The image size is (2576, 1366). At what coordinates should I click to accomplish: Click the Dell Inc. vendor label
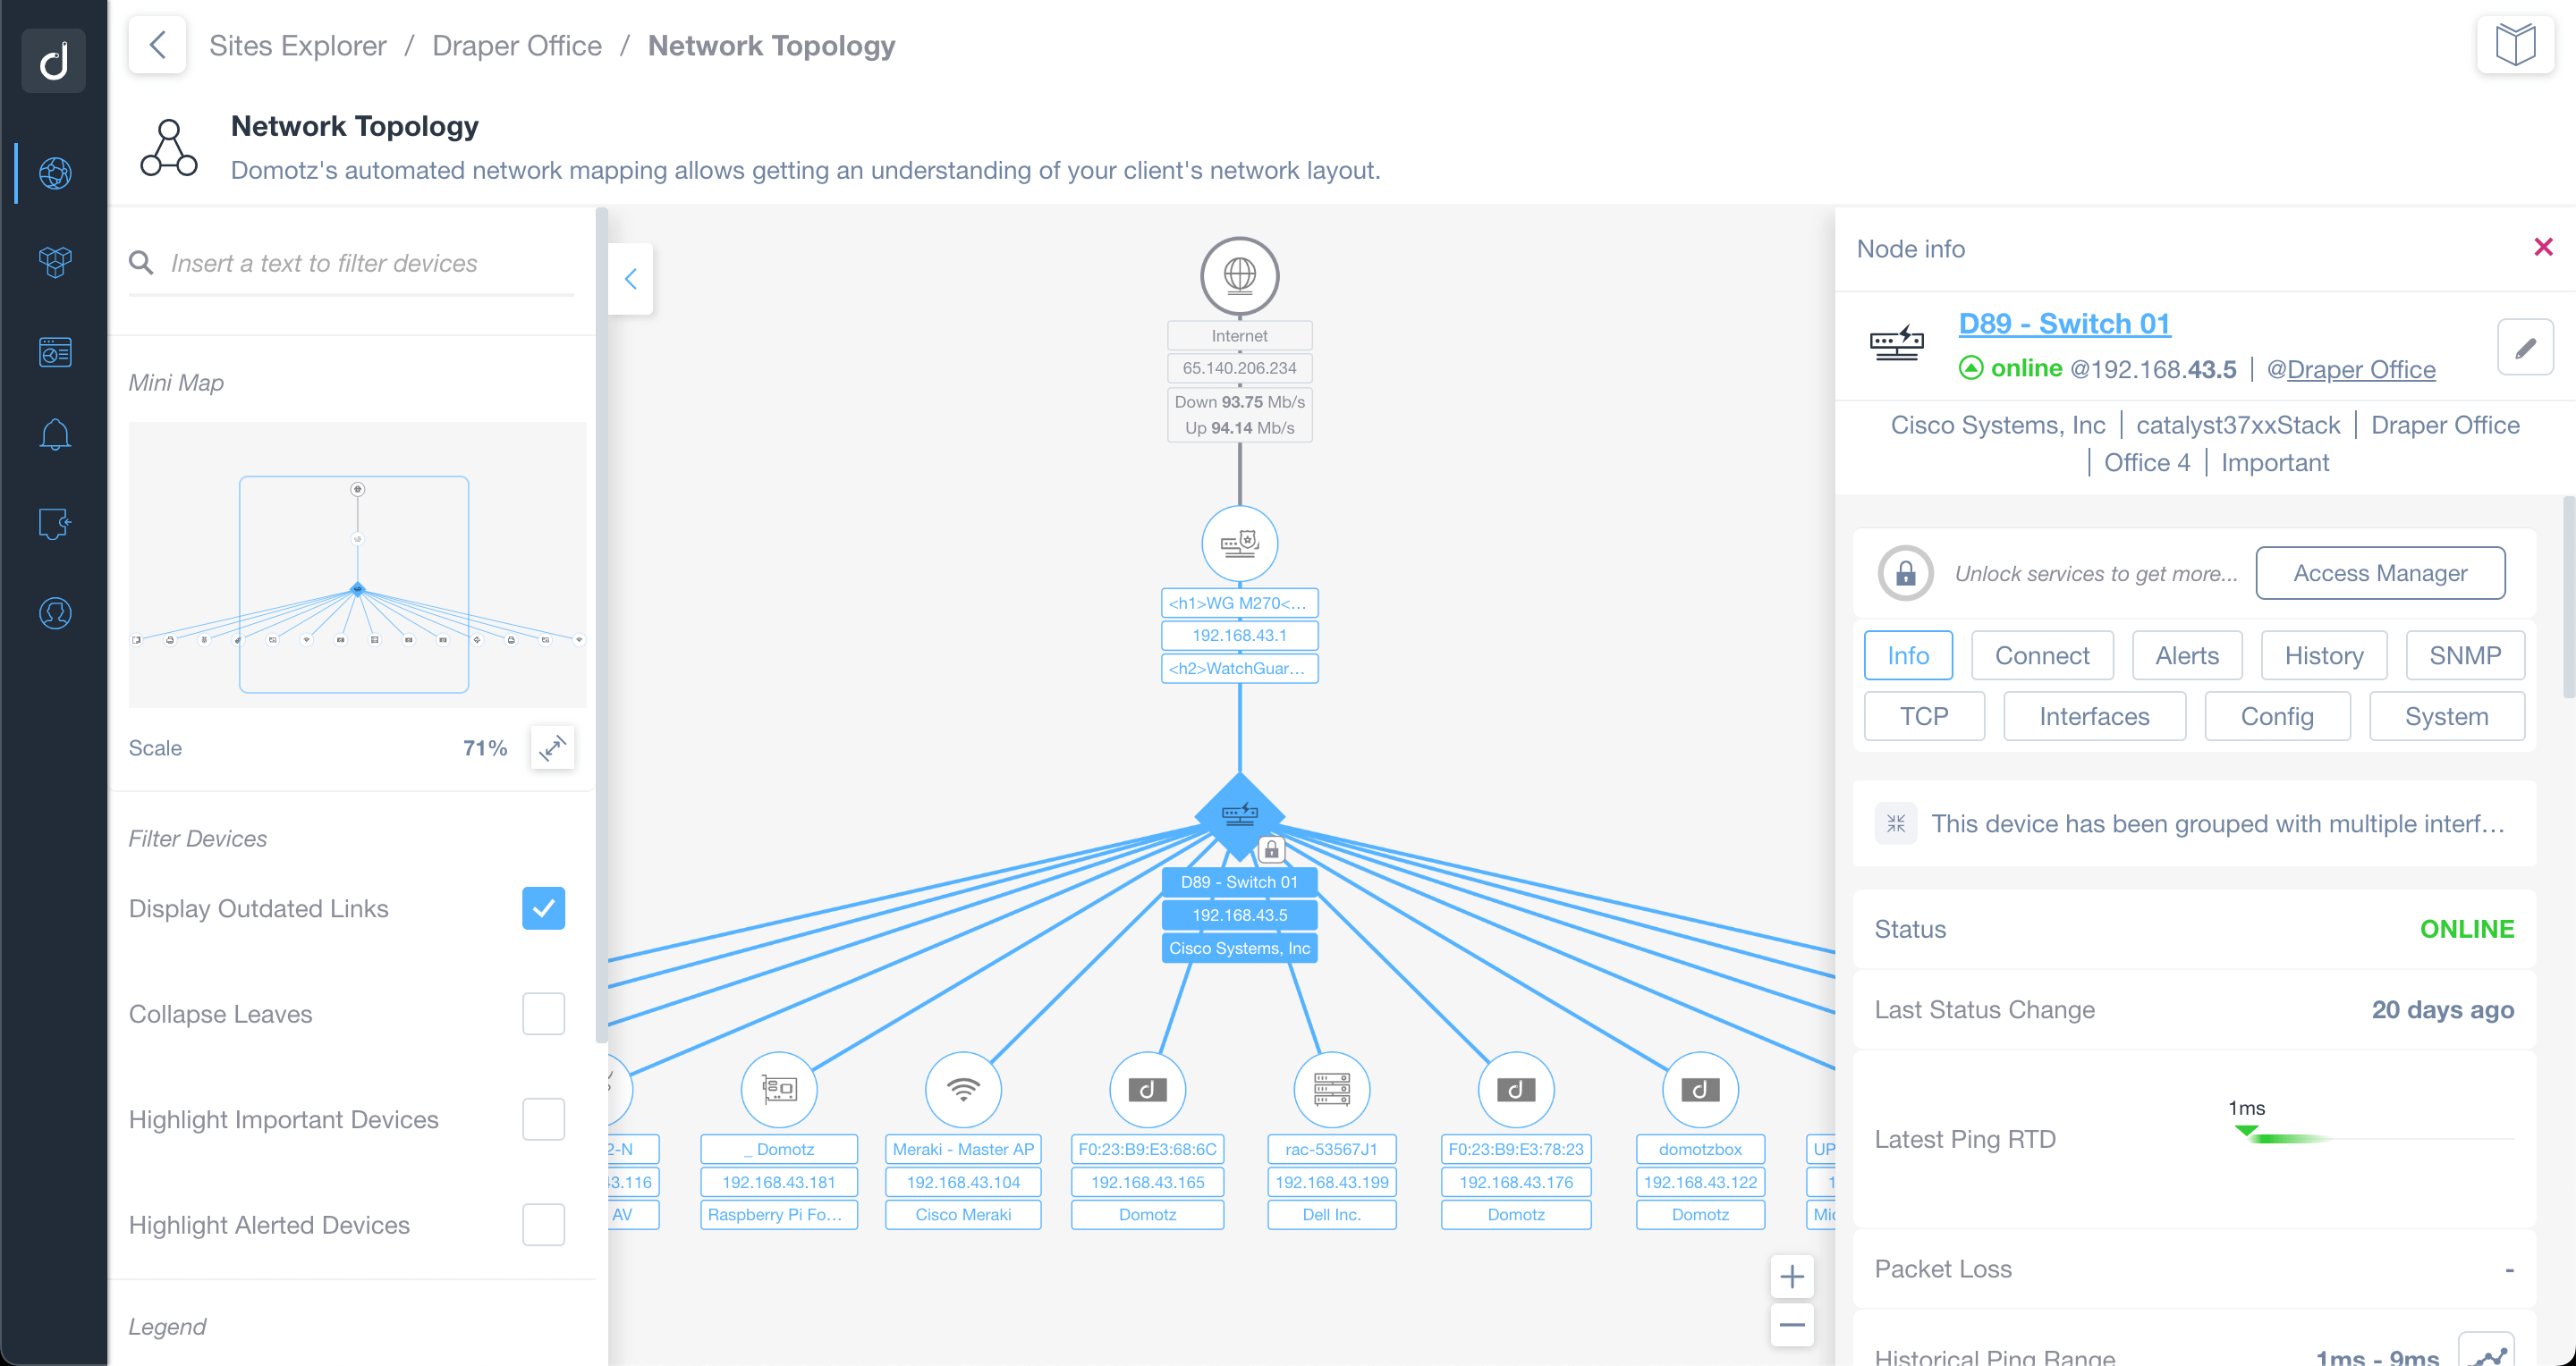[x=1331, y=1215]
